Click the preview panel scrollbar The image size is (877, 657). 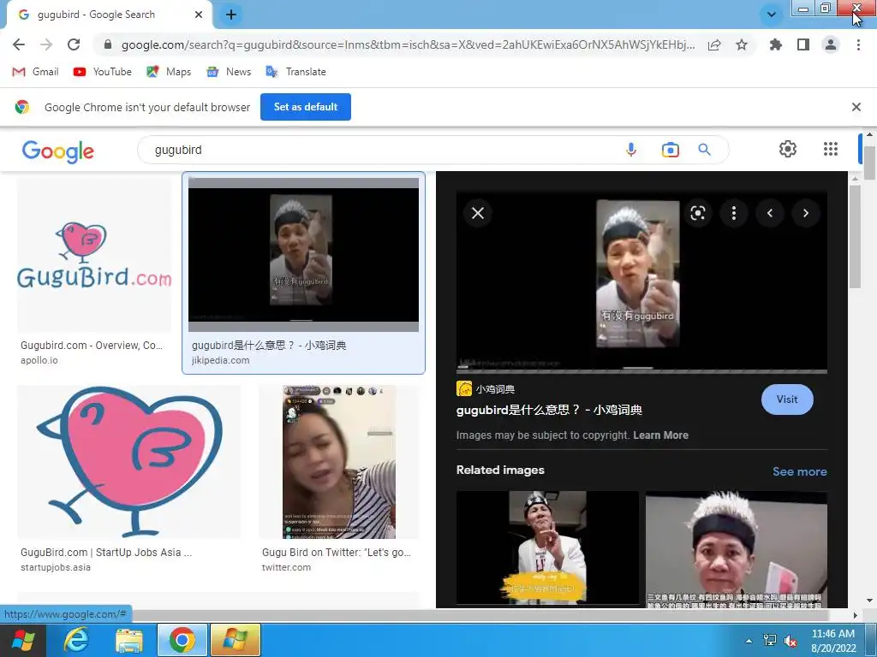coord(854,237)
